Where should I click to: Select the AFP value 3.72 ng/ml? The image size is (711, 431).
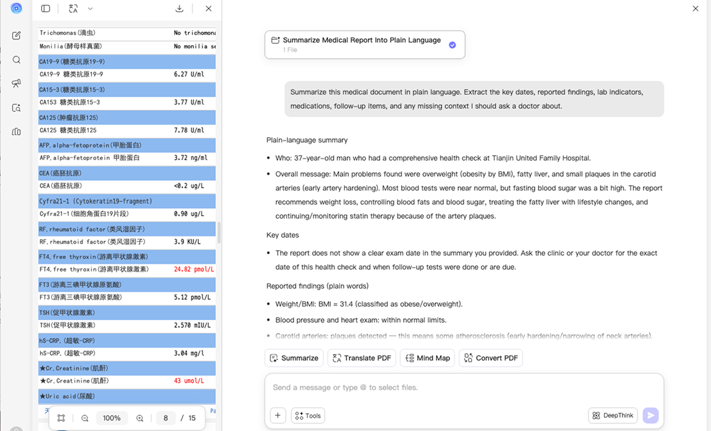click(191, 158)
